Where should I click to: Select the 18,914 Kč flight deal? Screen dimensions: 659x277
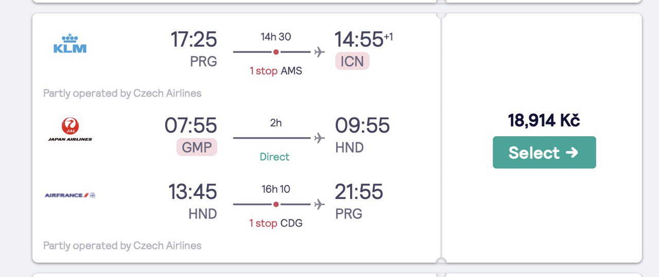[x=544, y=152]
